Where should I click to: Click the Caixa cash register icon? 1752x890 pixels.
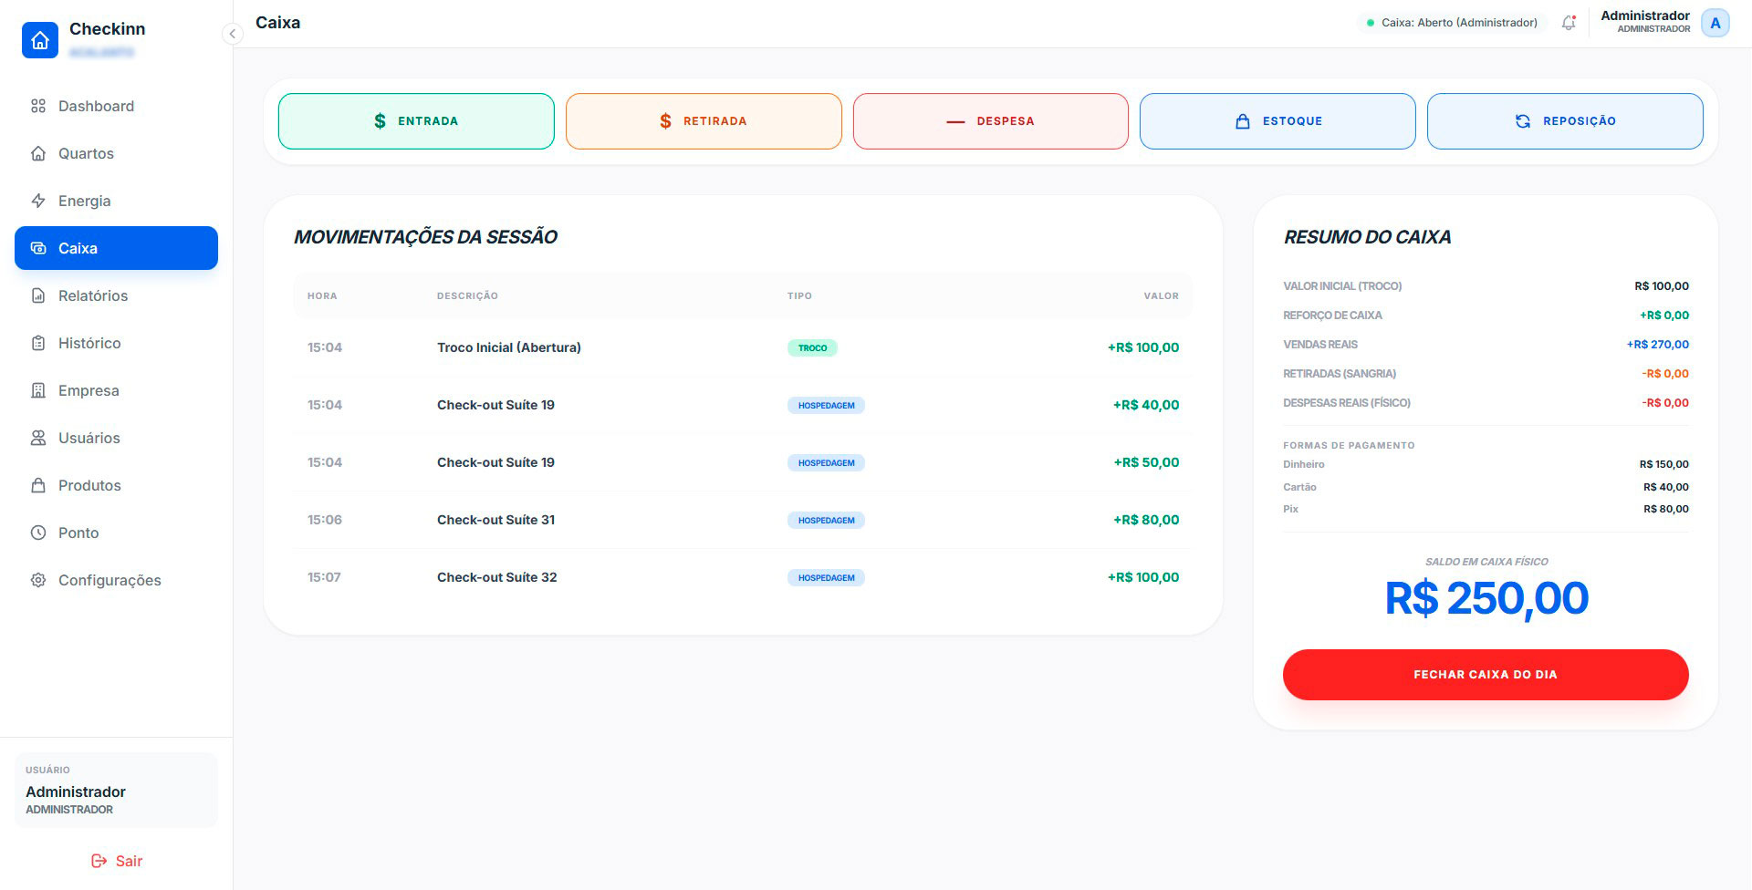pos(38,248)
